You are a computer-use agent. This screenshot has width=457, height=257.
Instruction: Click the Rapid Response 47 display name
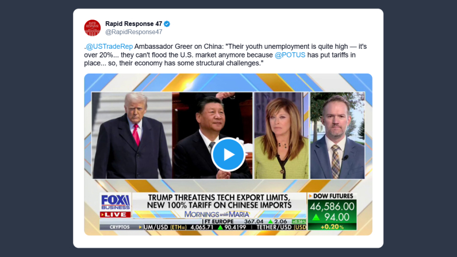(133, 24)
